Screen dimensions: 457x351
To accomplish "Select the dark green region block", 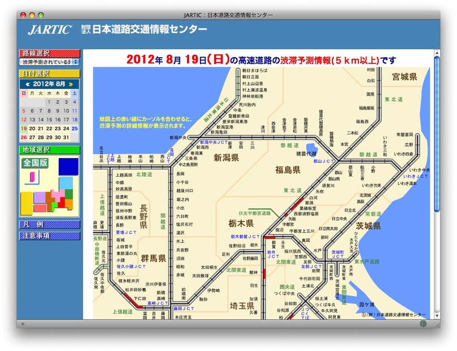I will coord(69,194).
